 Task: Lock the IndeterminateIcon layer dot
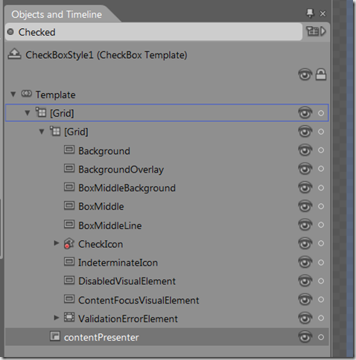(321, 263)
